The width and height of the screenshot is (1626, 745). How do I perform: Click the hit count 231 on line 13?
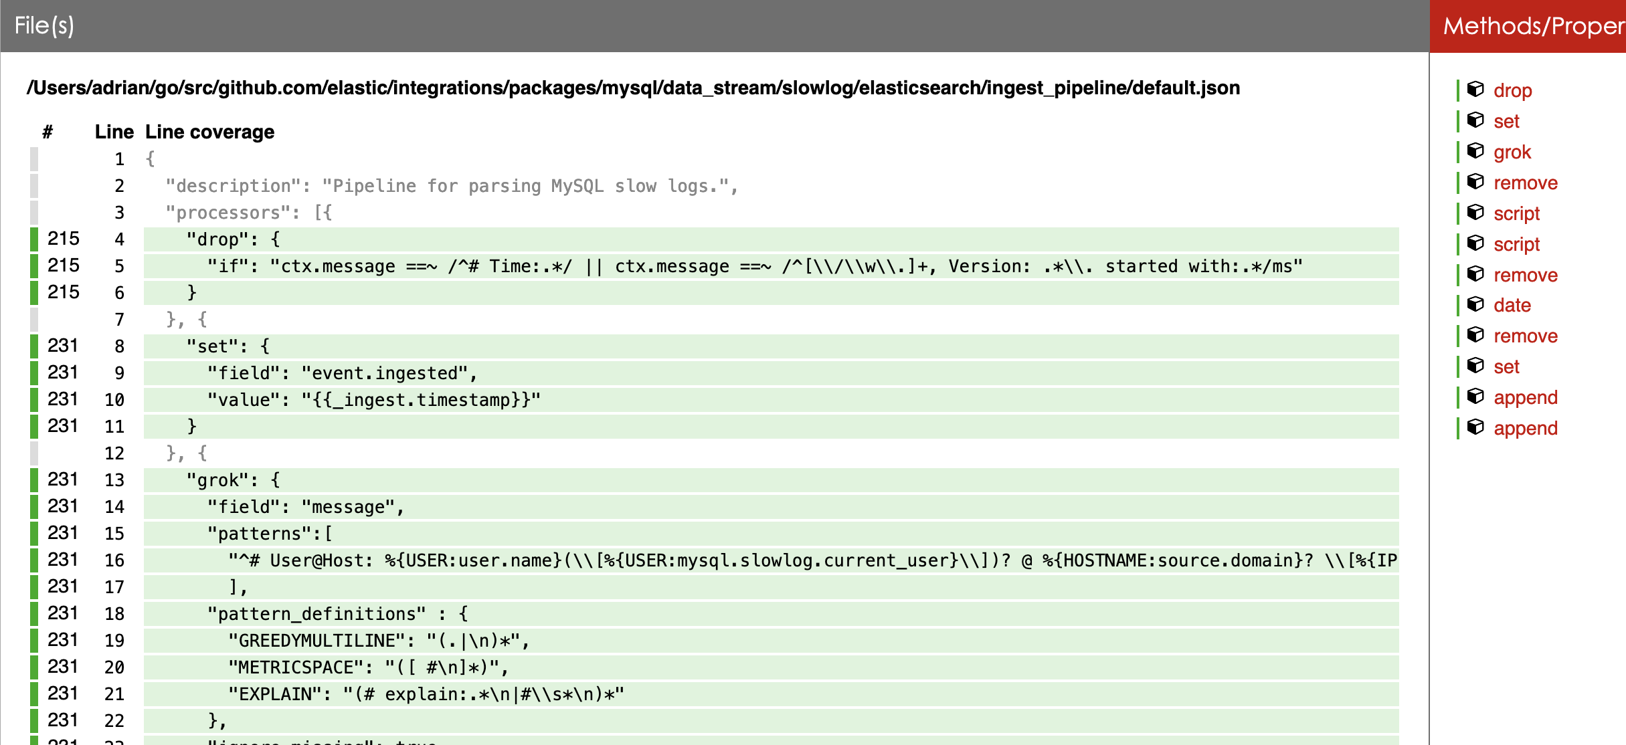click(x=63, y=480)
